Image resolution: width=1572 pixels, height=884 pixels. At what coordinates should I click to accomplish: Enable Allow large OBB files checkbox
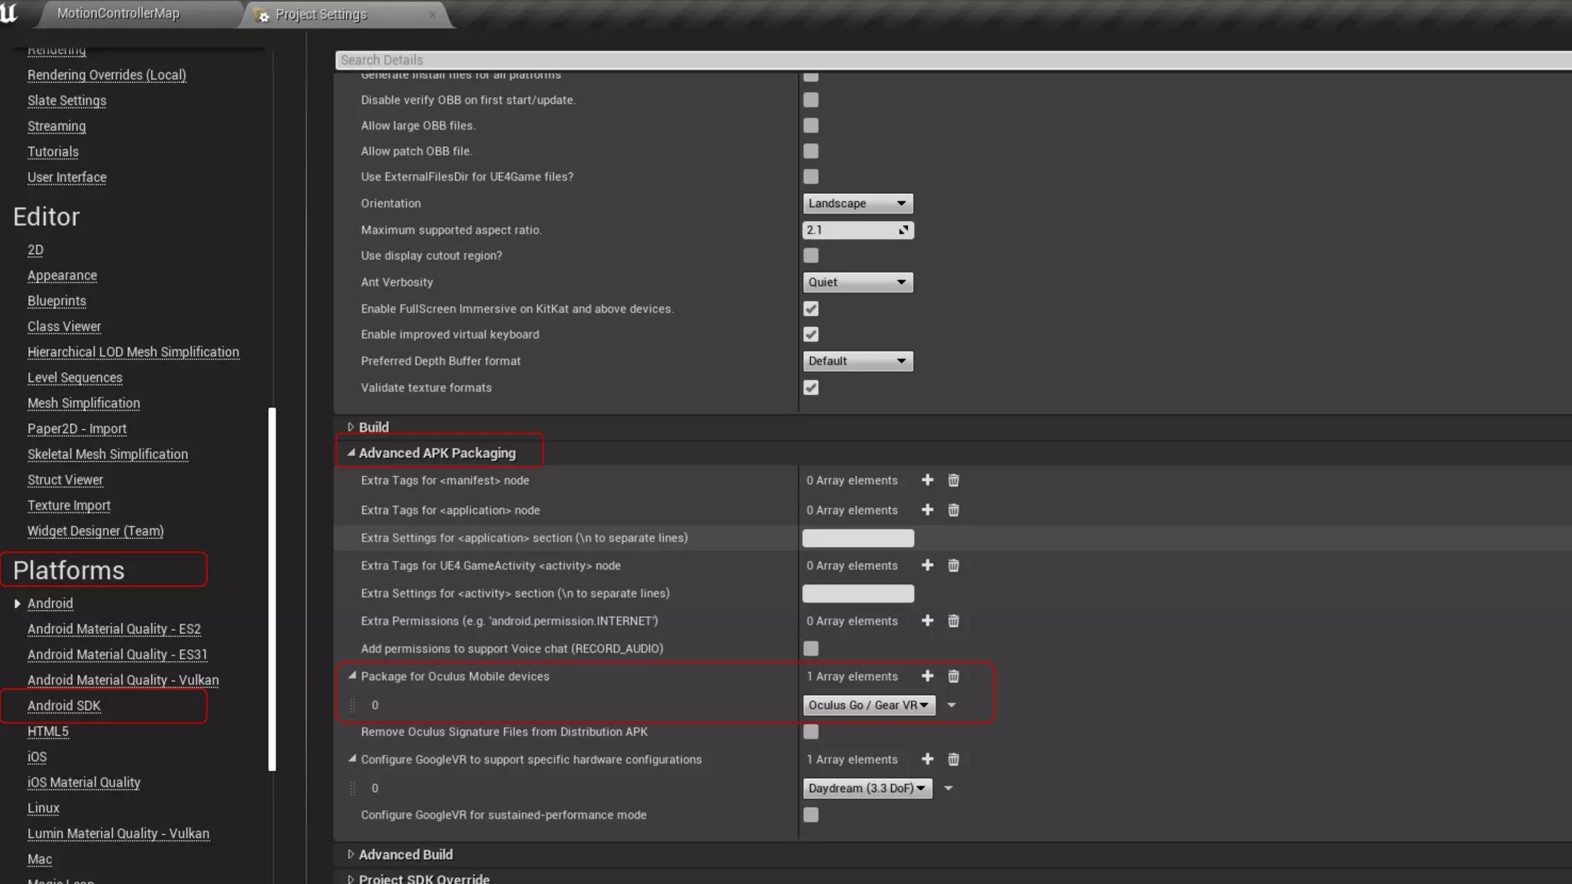(x=811, y=126)
